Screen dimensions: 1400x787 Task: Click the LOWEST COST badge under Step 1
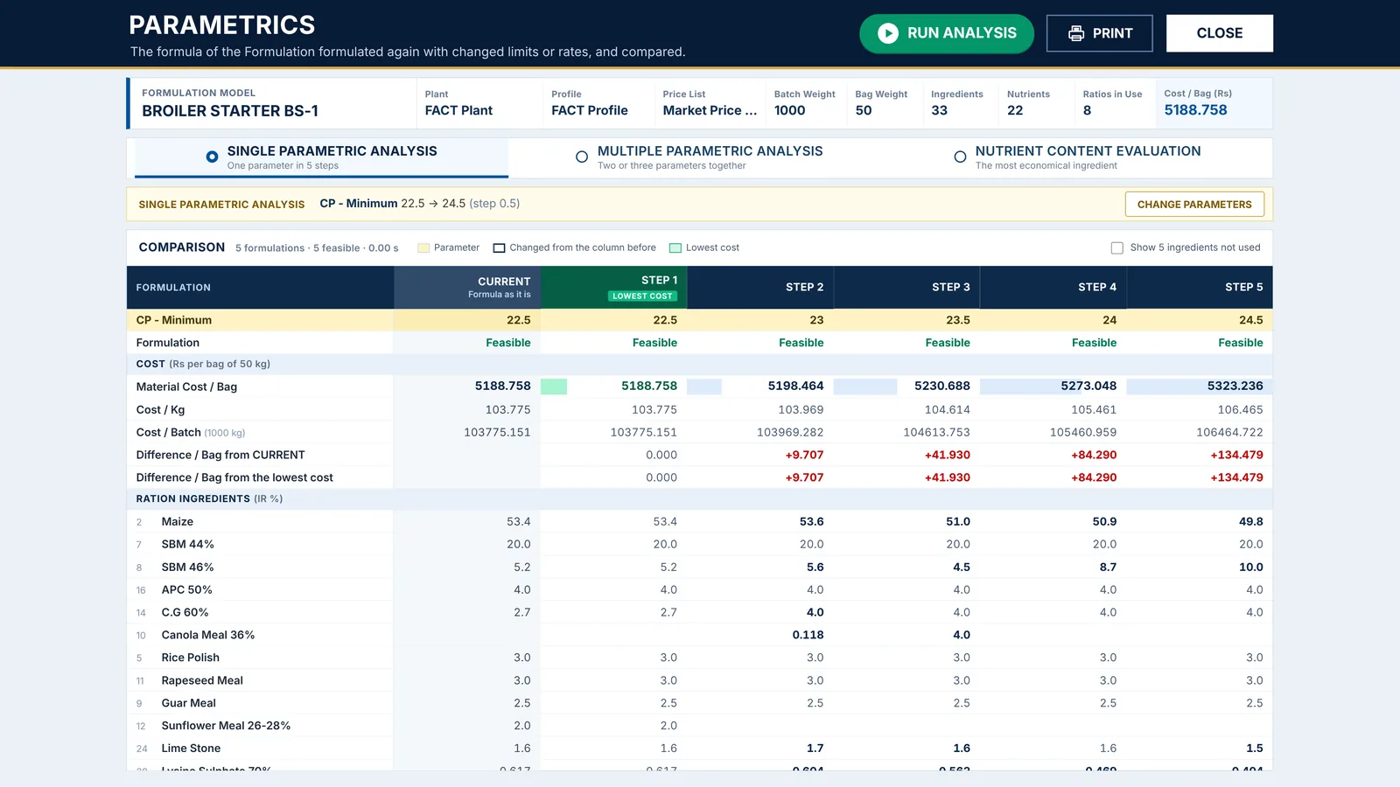point(642,296)
